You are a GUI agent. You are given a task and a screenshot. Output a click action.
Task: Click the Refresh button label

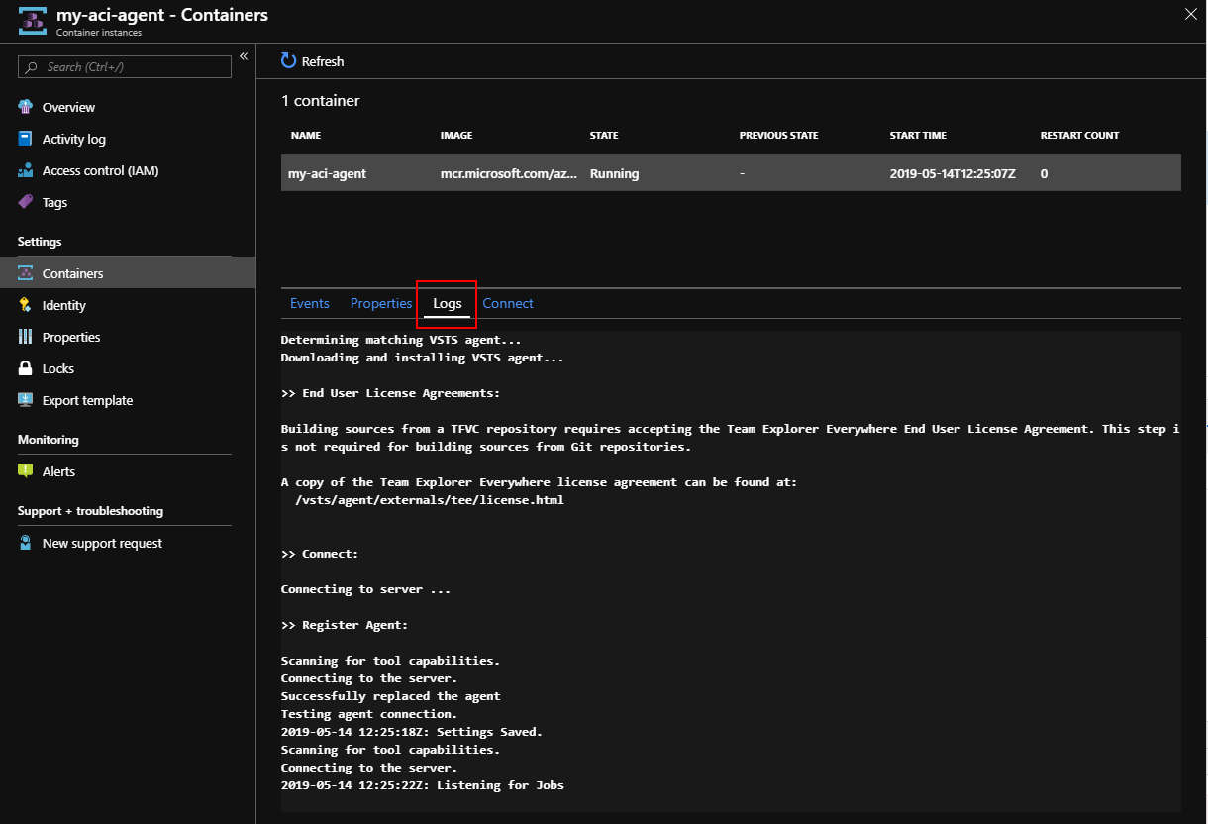click(x=323, y=61)
